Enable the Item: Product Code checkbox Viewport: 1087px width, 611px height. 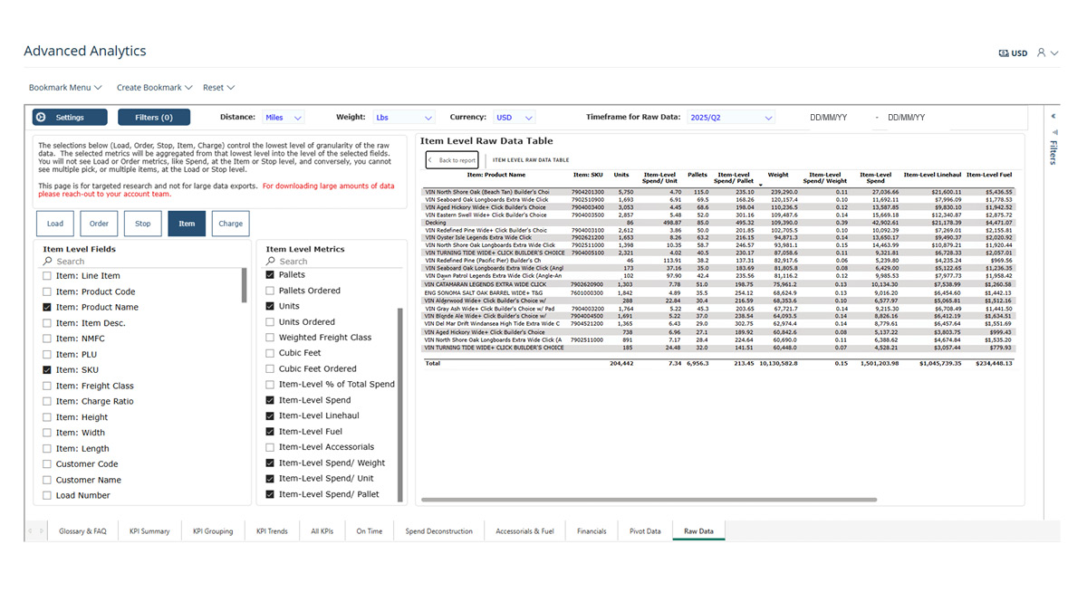pos(48,291)
